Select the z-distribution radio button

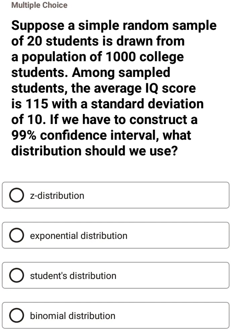point(16,195)
